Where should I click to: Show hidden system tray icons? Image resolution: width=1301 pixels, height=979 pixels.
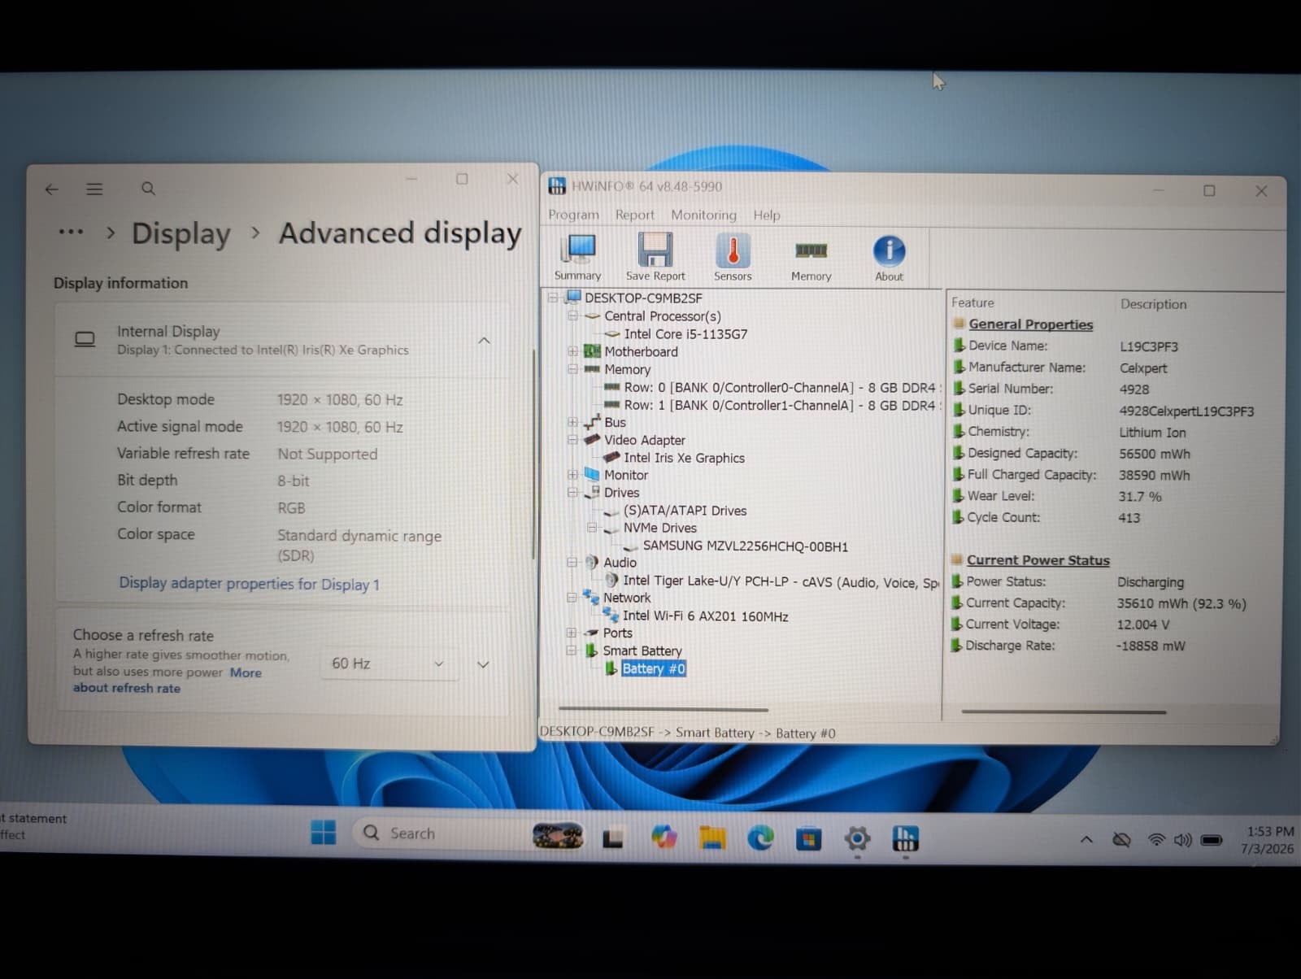tap(1086, 840)
